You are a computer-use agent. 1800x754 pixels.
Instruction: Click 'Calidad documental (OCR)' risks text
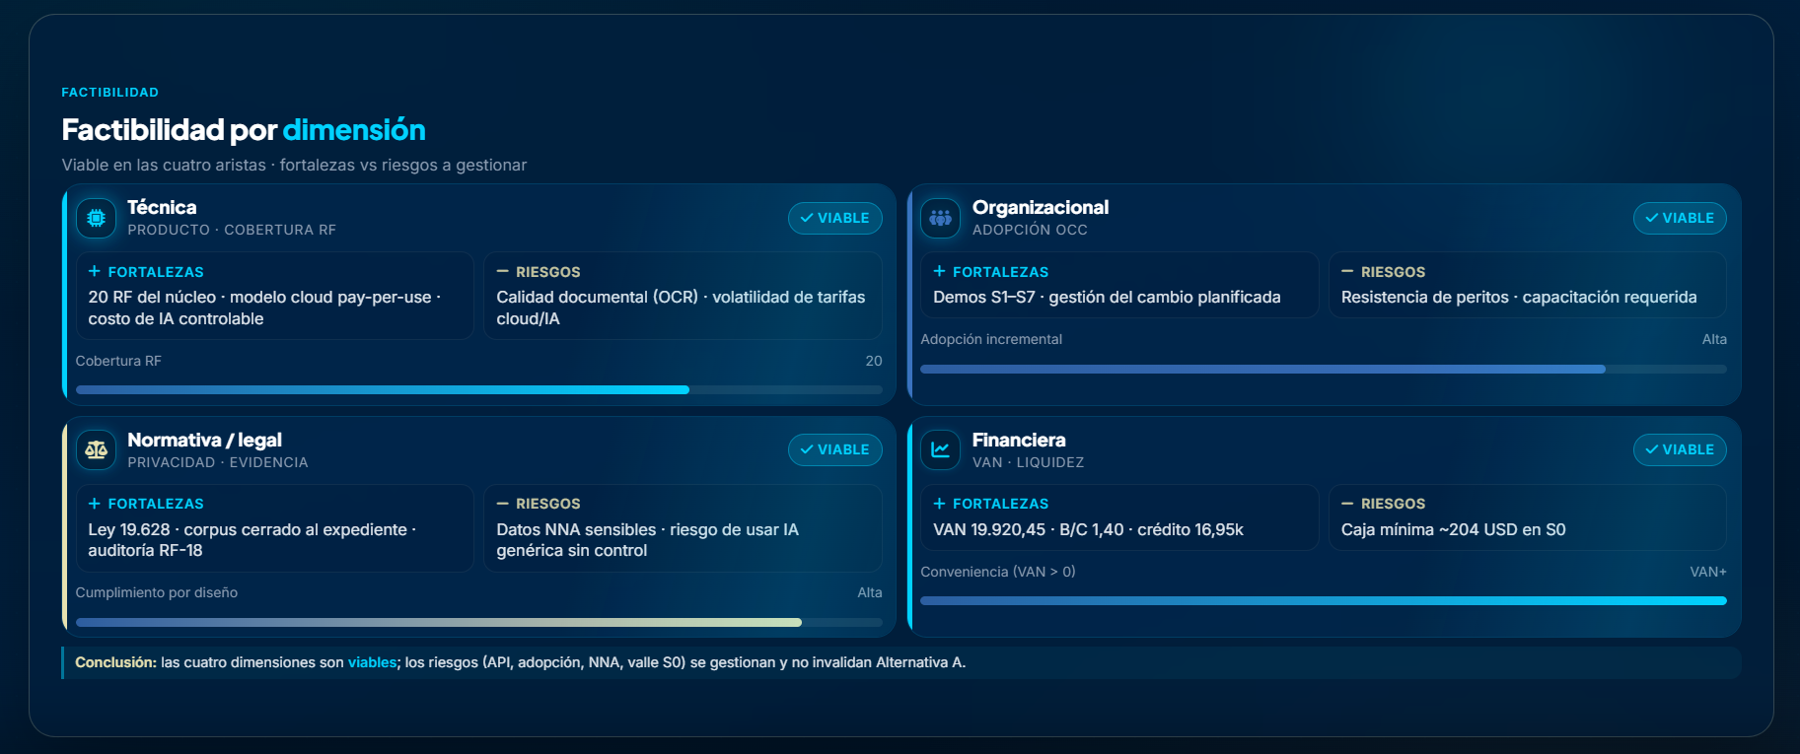tap(681, 308)
